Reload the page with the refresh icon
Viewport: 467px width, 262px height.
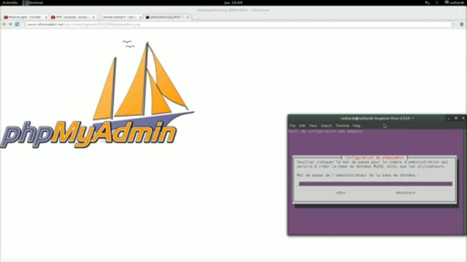click(x=17, y=24)
